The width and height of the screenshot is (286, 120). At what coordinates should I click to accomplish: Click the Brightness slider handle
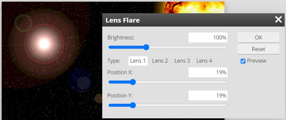146,47
